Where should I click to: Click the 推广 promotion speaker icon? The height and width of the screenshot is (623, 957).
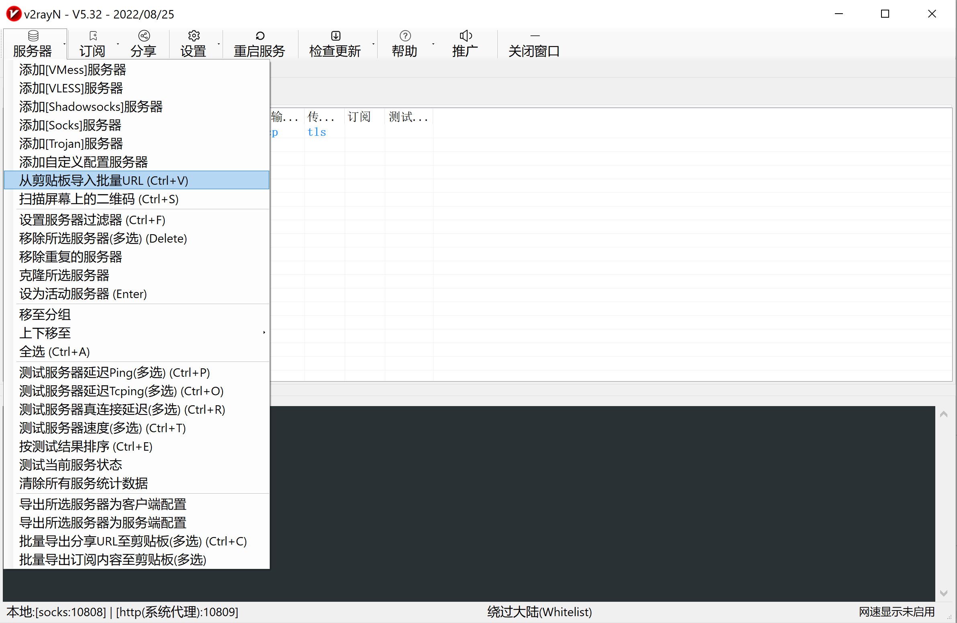tap(466, 36)
